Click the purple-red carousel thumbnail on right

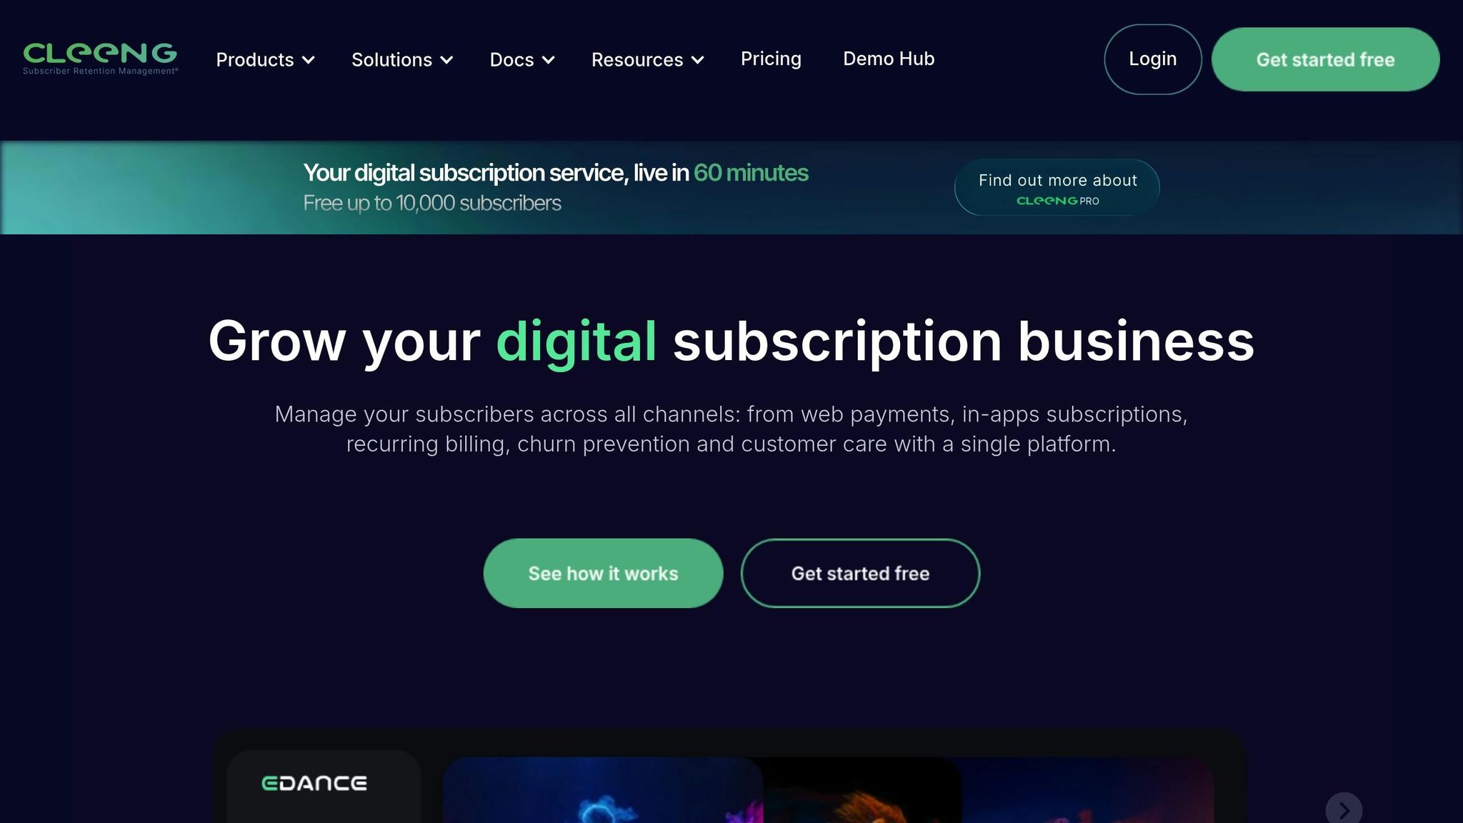[x=1087, y=790]
